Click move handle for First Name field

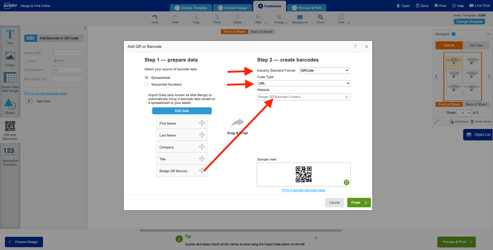tap(202, 123)
